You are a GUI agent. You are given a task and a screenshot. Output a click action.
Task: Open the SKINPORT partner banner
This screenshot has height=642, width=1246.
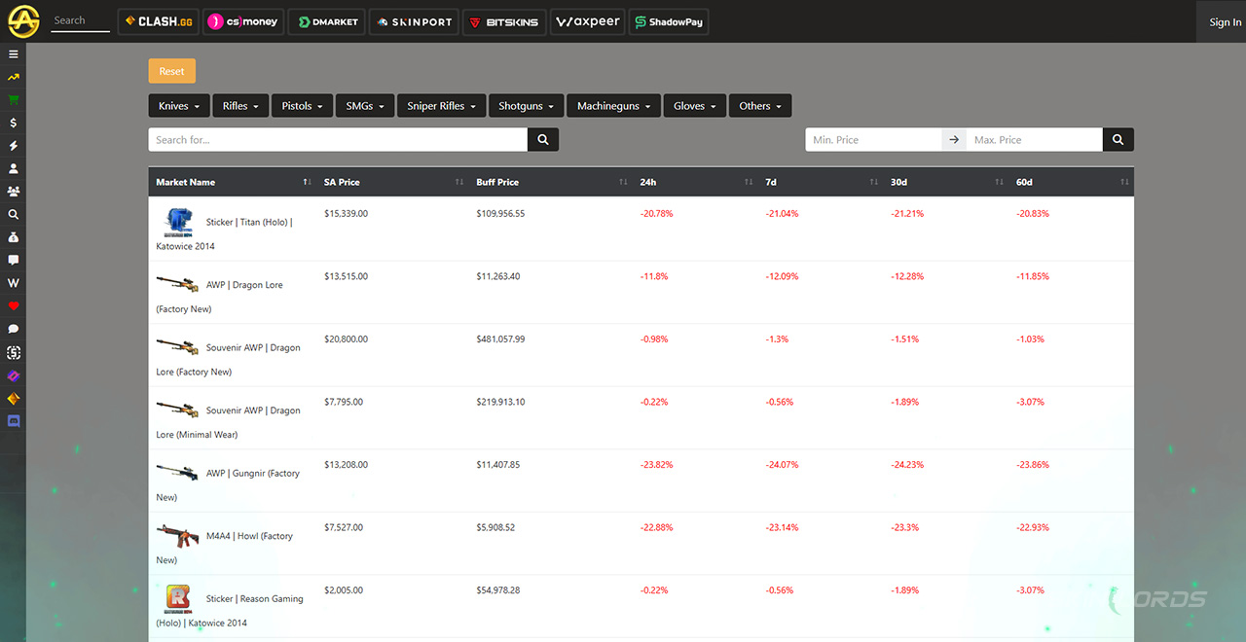[414, 21]
